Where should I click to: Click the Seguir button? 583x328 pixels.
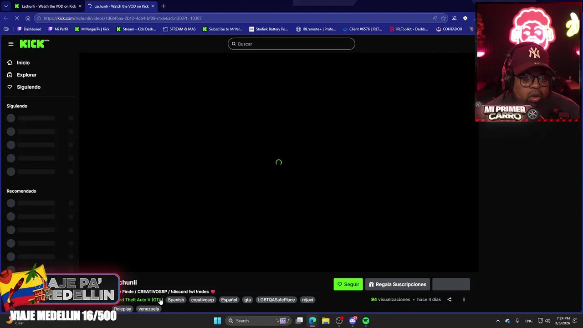pos(348,284)
